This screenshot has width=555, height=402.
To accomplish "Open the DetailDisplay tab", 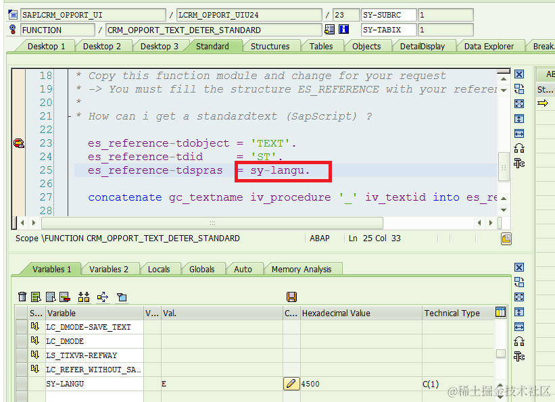I will 423,47.
